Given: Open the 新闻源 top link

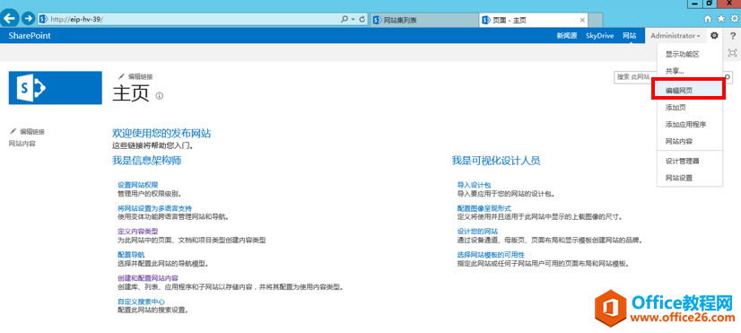Looking at the screenshot, I should [567, 36].
